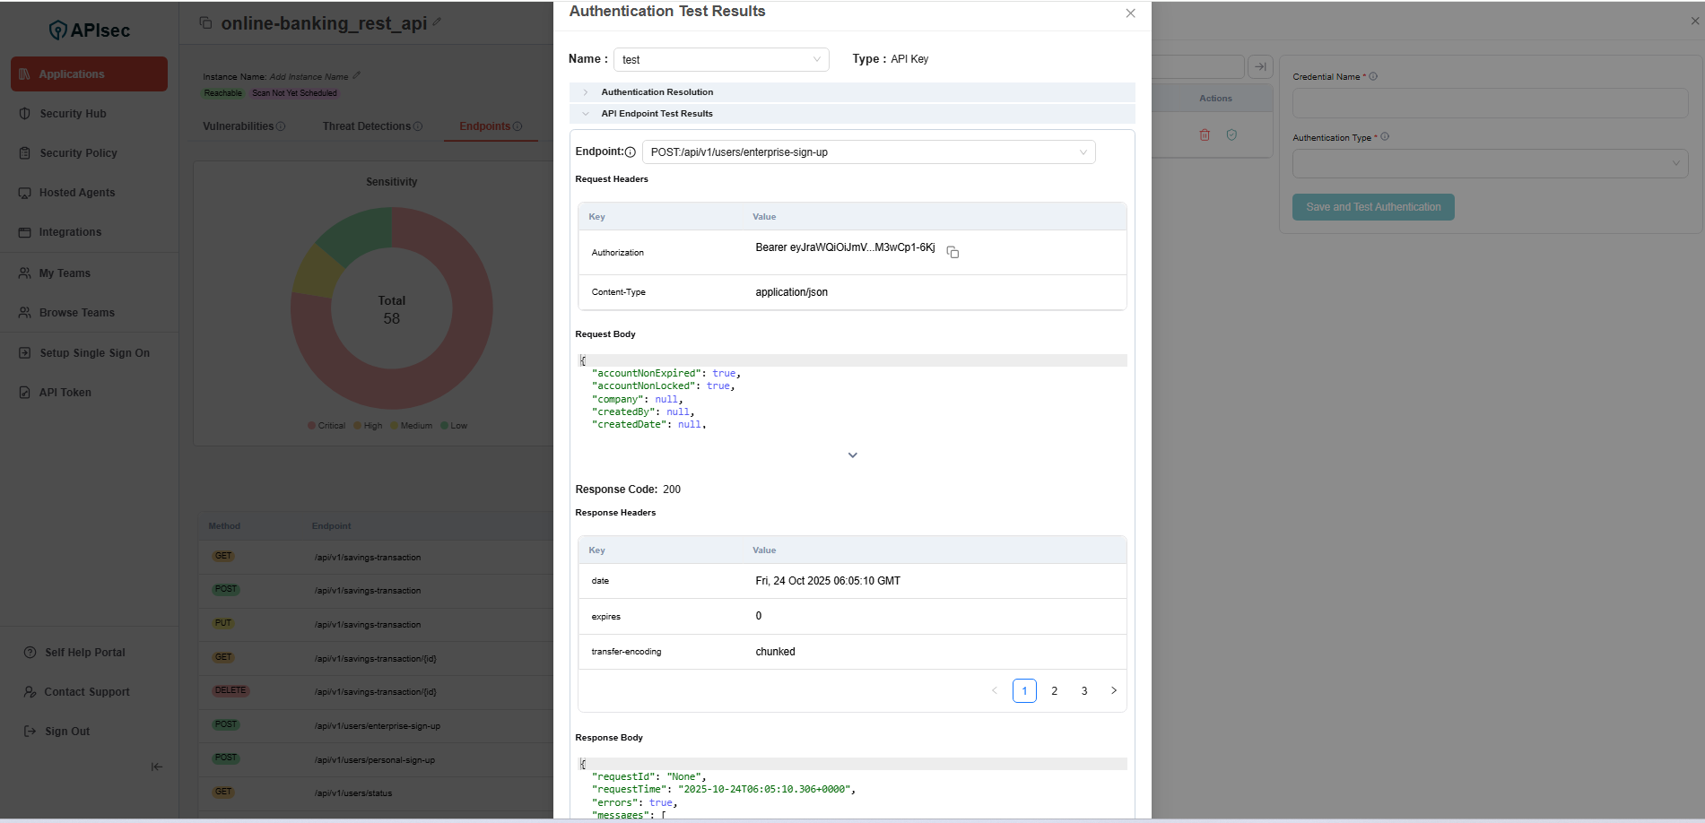Click the info icon beside Endpoint label
The image size is (1705, 823).
coord(630,152)
